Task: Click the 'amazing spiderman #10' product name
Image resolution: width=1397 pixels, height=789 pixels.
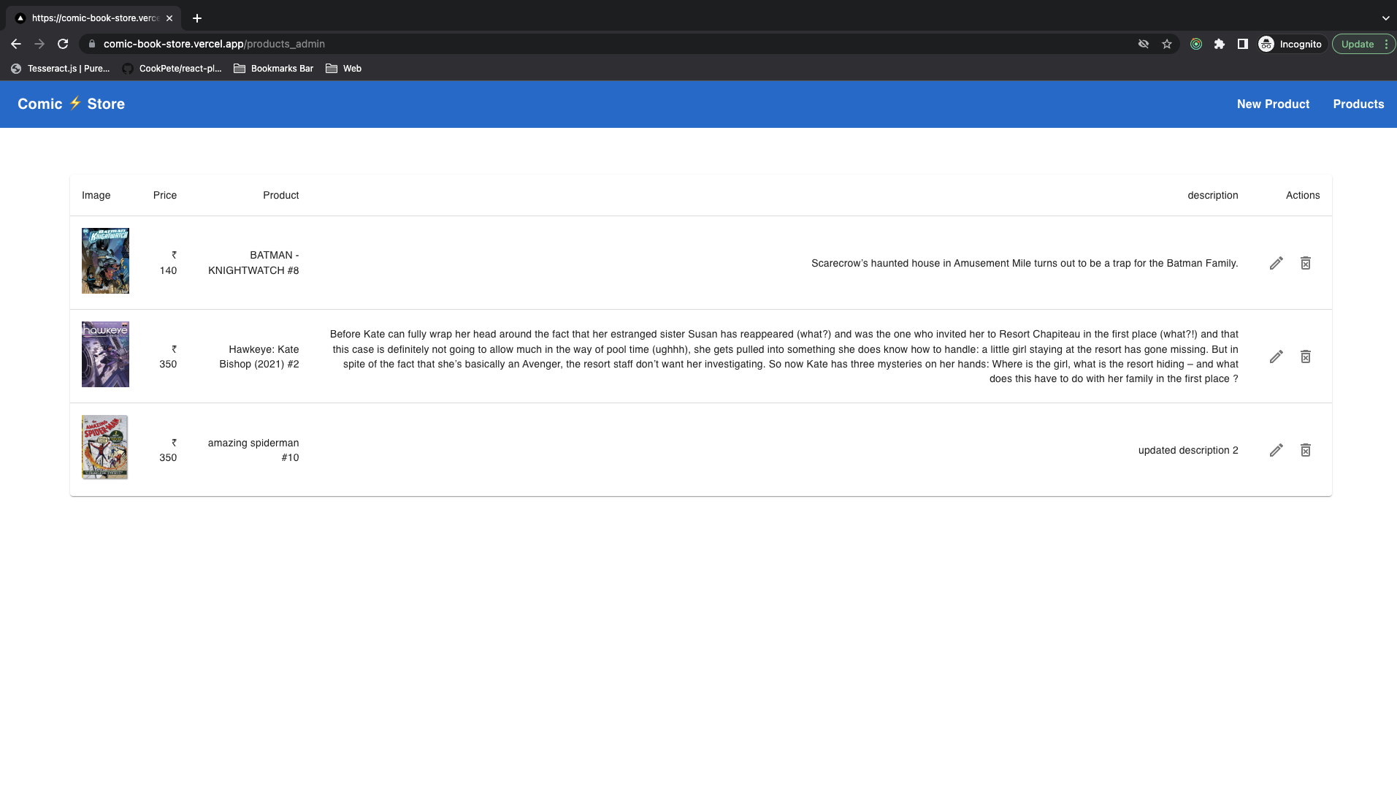Action: point(253,450)
